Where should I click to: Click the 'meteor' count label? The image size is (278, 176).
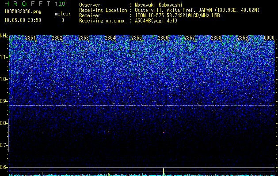click(x=63, y=14)
